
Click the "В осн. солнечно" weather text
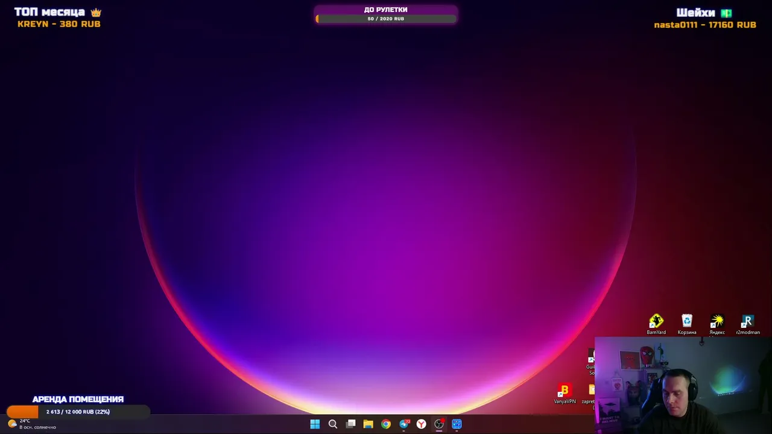tap(37, 427)
